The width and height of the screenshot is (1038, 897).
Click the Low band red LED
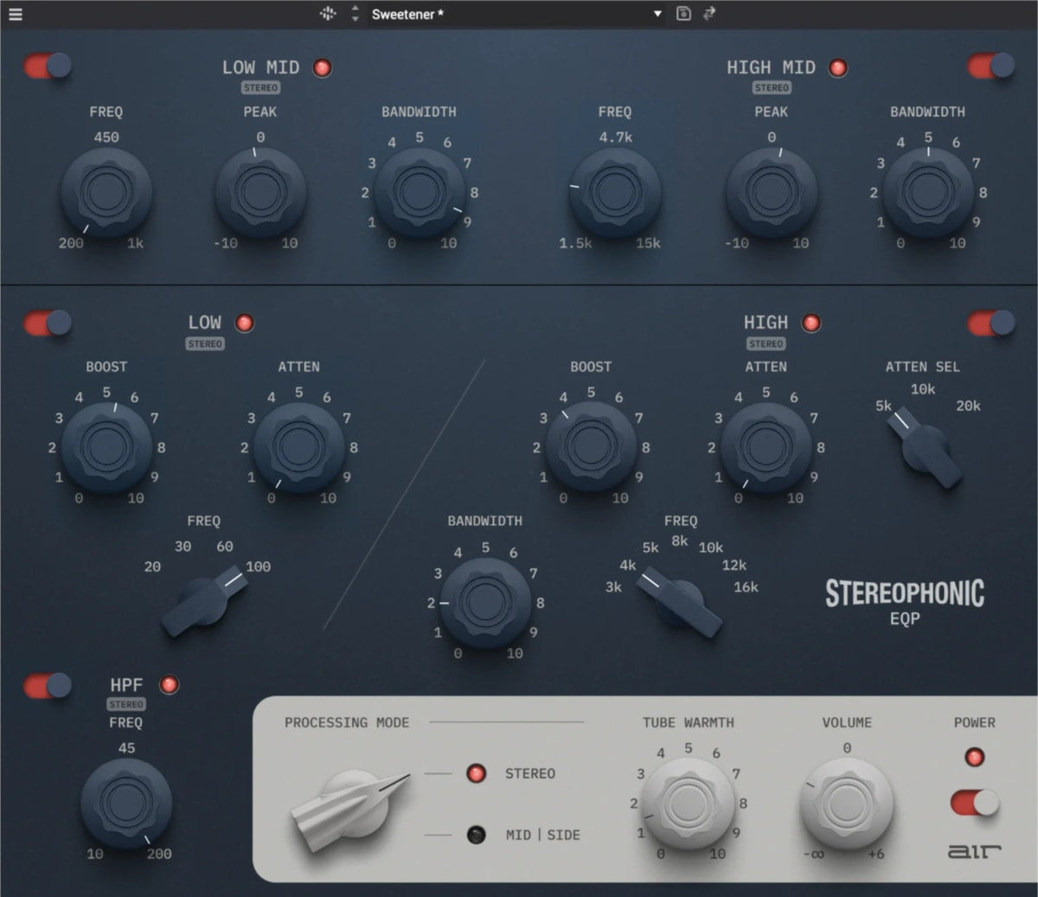245,323
